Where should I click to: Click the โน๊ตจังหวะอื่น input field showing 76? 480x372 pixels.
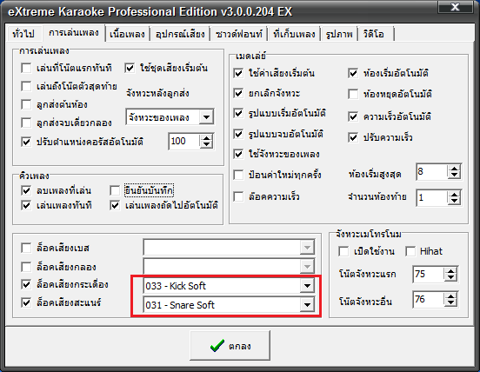click(428, 299)
